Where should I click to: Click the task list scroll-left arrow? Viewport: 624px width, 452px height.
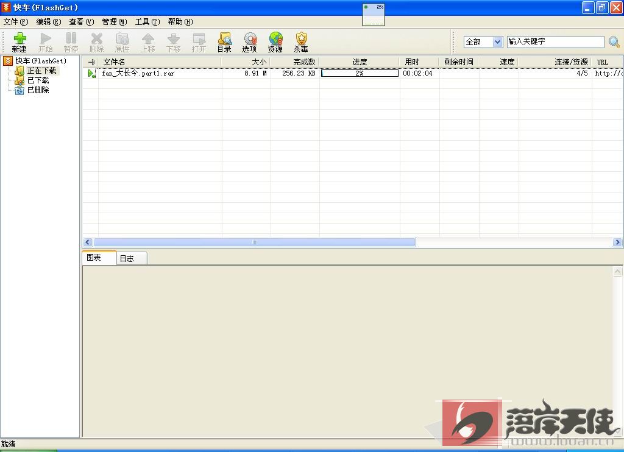(88, 242)
